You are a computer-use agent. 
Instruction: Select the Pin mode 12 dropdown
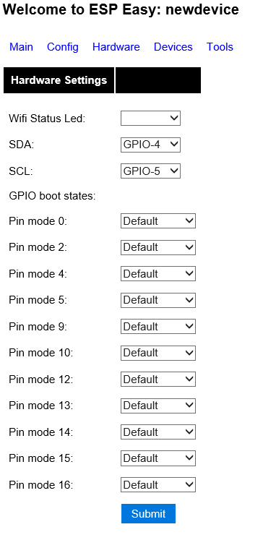(158, 380)
